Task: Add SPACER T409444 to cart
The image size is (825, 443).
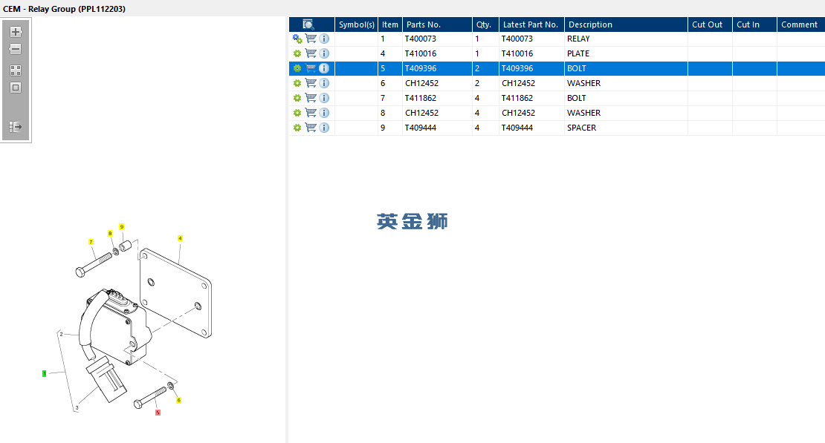Action: pyautogui.click(x=311, y=127)
